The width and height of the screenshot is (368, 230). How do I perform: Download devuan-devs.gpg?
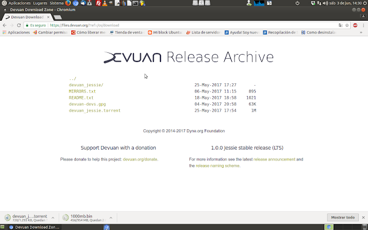(x=87, y=104)
